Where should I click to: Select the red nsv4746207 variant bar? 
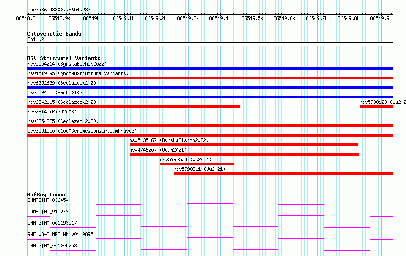coord(244,154)
